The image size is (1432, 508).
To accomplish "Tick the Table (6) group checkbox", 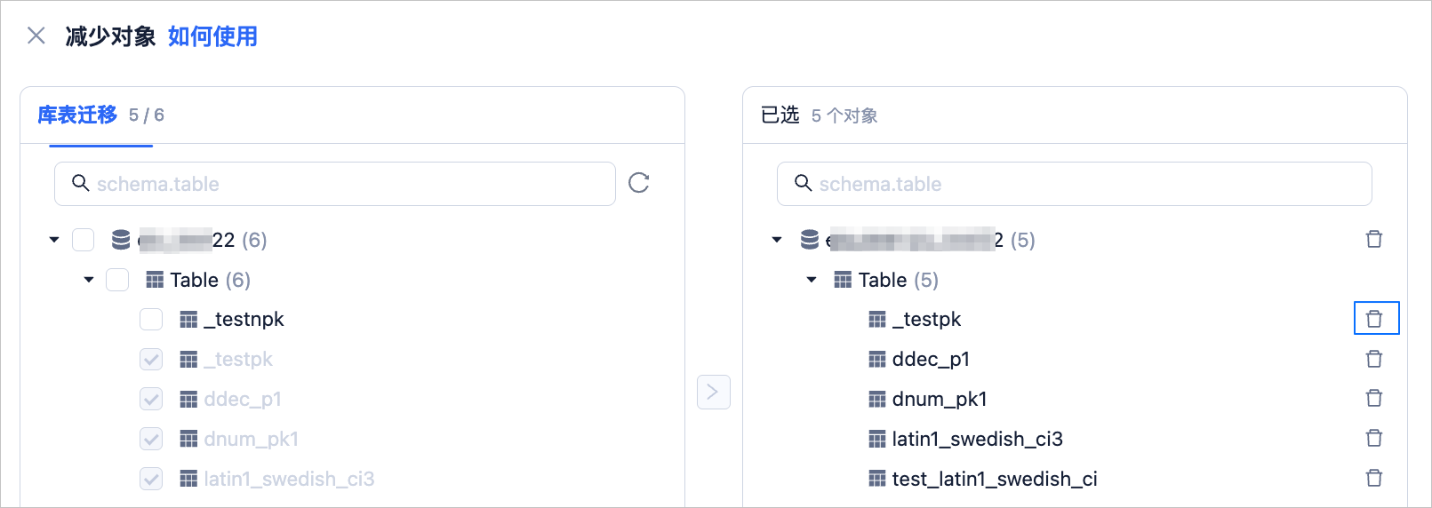I will [x=117, y=280].
